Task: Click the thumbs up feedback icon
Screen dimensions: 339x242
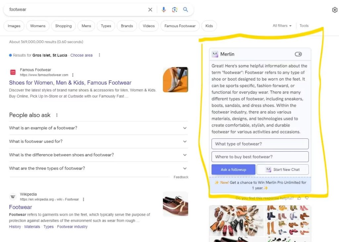Action: pos(299,198)
